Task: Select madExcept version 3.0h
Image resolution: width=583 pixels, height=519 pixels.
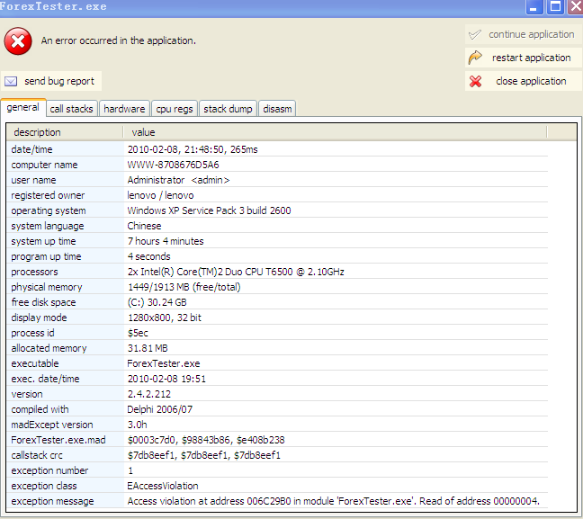Action: pyautogui.click(x=137, y=425)
